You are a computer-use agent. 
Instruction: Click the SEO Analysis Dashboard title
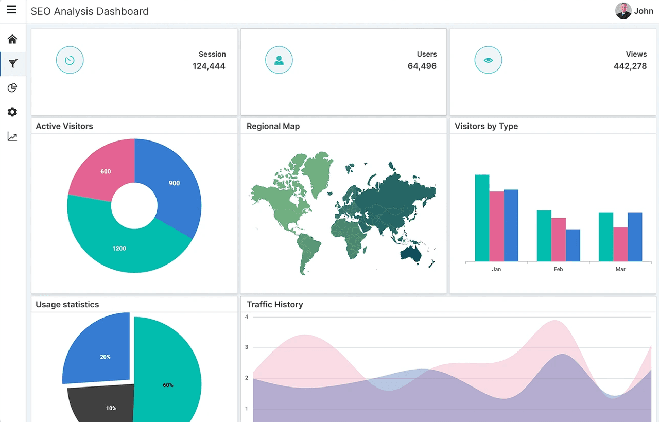90,11
